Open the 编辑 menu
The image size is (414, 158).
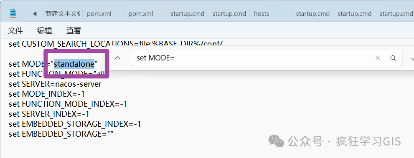point(45,30)
